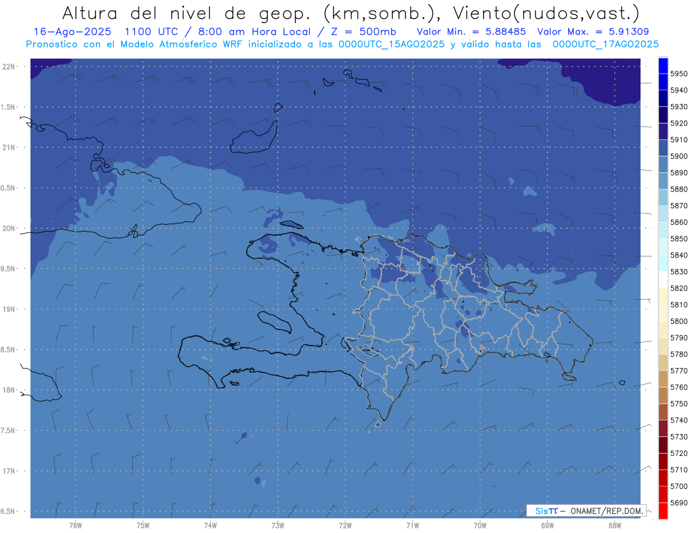Click the '72W' longitude label
Screen dimensions: 690x533
(x=345, y=525)
